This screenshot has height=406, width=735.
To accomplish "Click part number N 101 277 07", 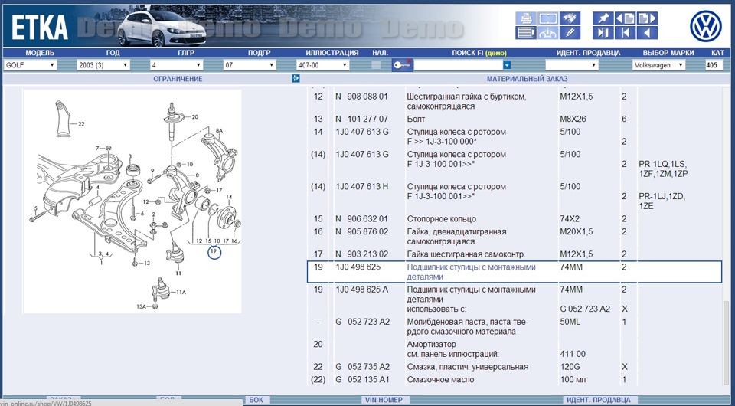I will click(x=361, y=119).
